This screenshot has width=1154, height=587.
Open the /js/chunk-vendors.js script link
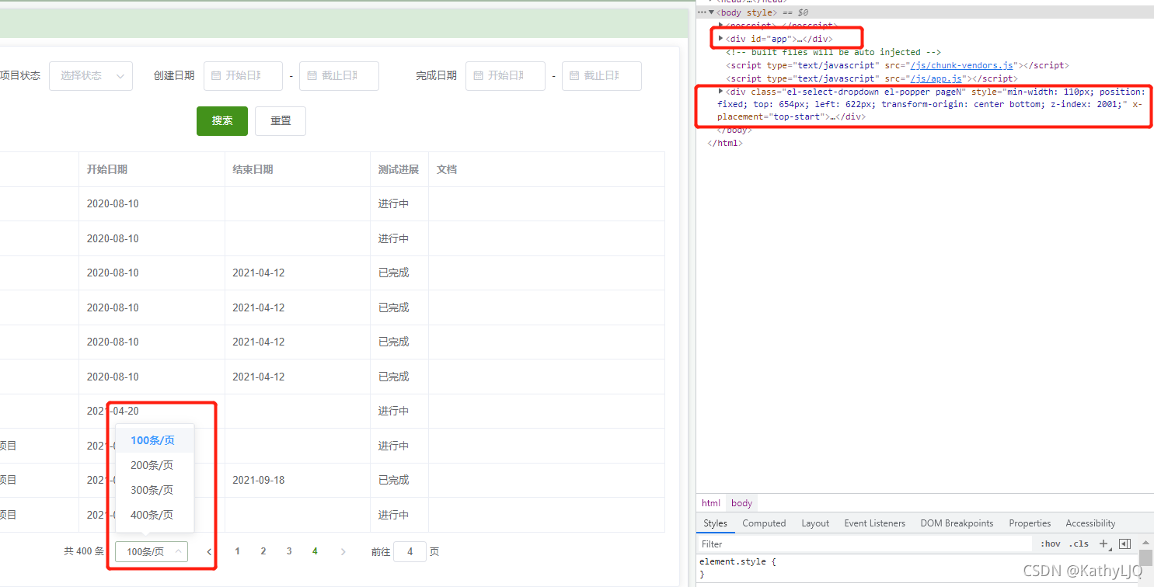point(964,66)
